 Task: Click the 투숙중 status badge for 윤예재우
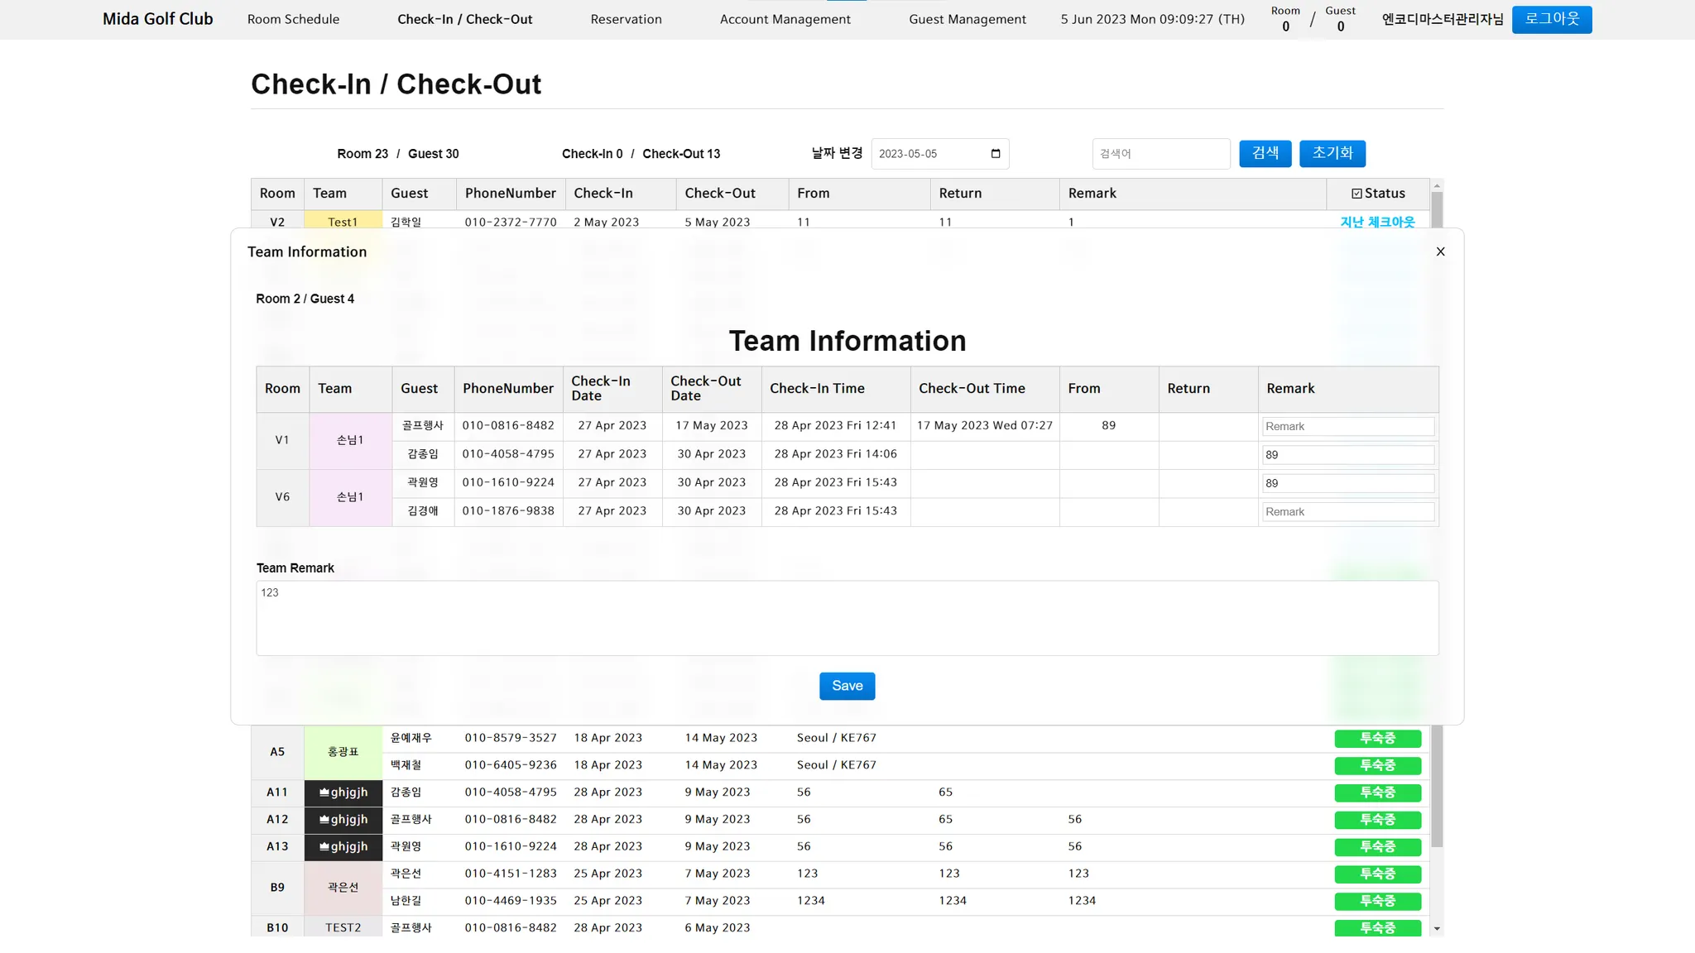click(x=1377, y=738)
